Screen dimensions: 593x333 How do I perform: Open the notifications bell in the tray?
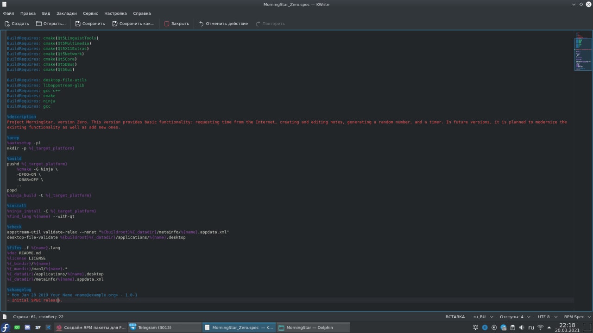click(476, 327)
